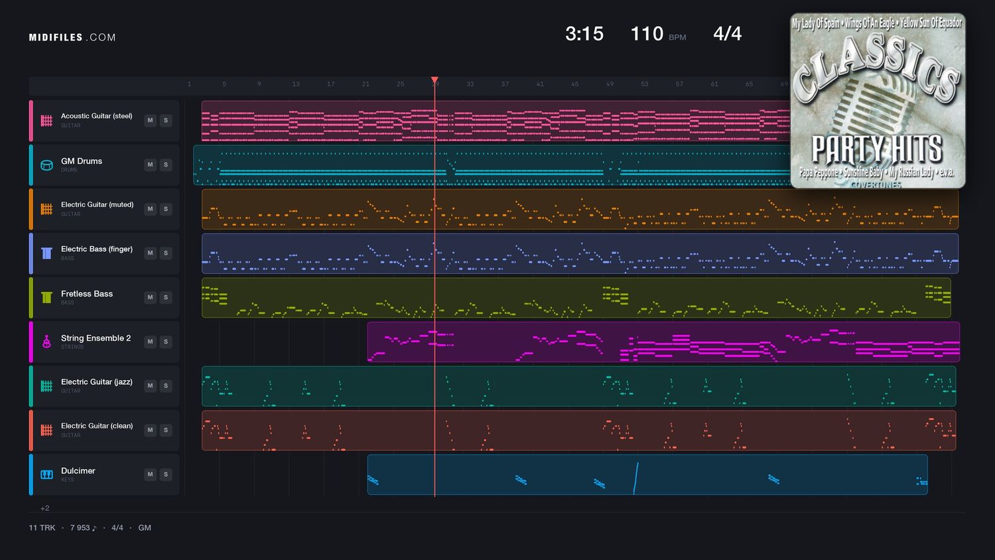
Task: Click the GM label in status bar
Action: [145, 528]
